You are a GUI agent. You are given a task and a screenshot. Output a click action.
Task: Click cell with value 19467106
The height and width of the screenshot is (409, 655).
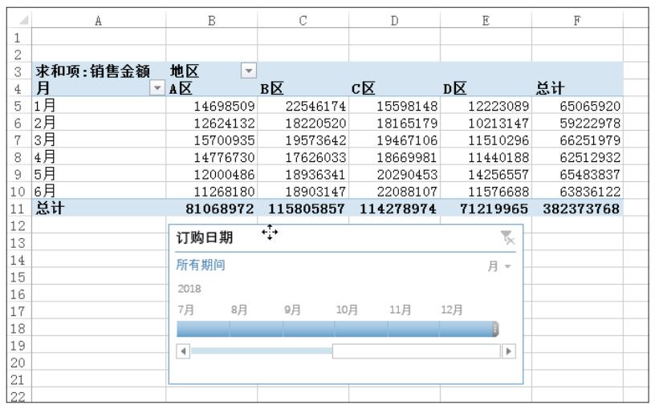(394, 140)
